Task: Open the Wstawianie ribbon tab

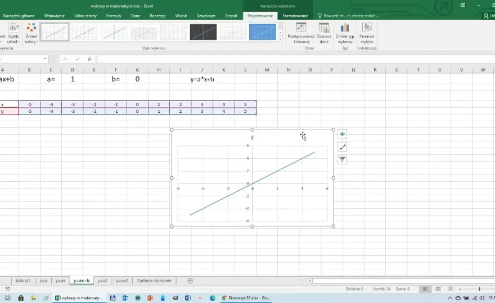Action: click(x=55, y=16)
